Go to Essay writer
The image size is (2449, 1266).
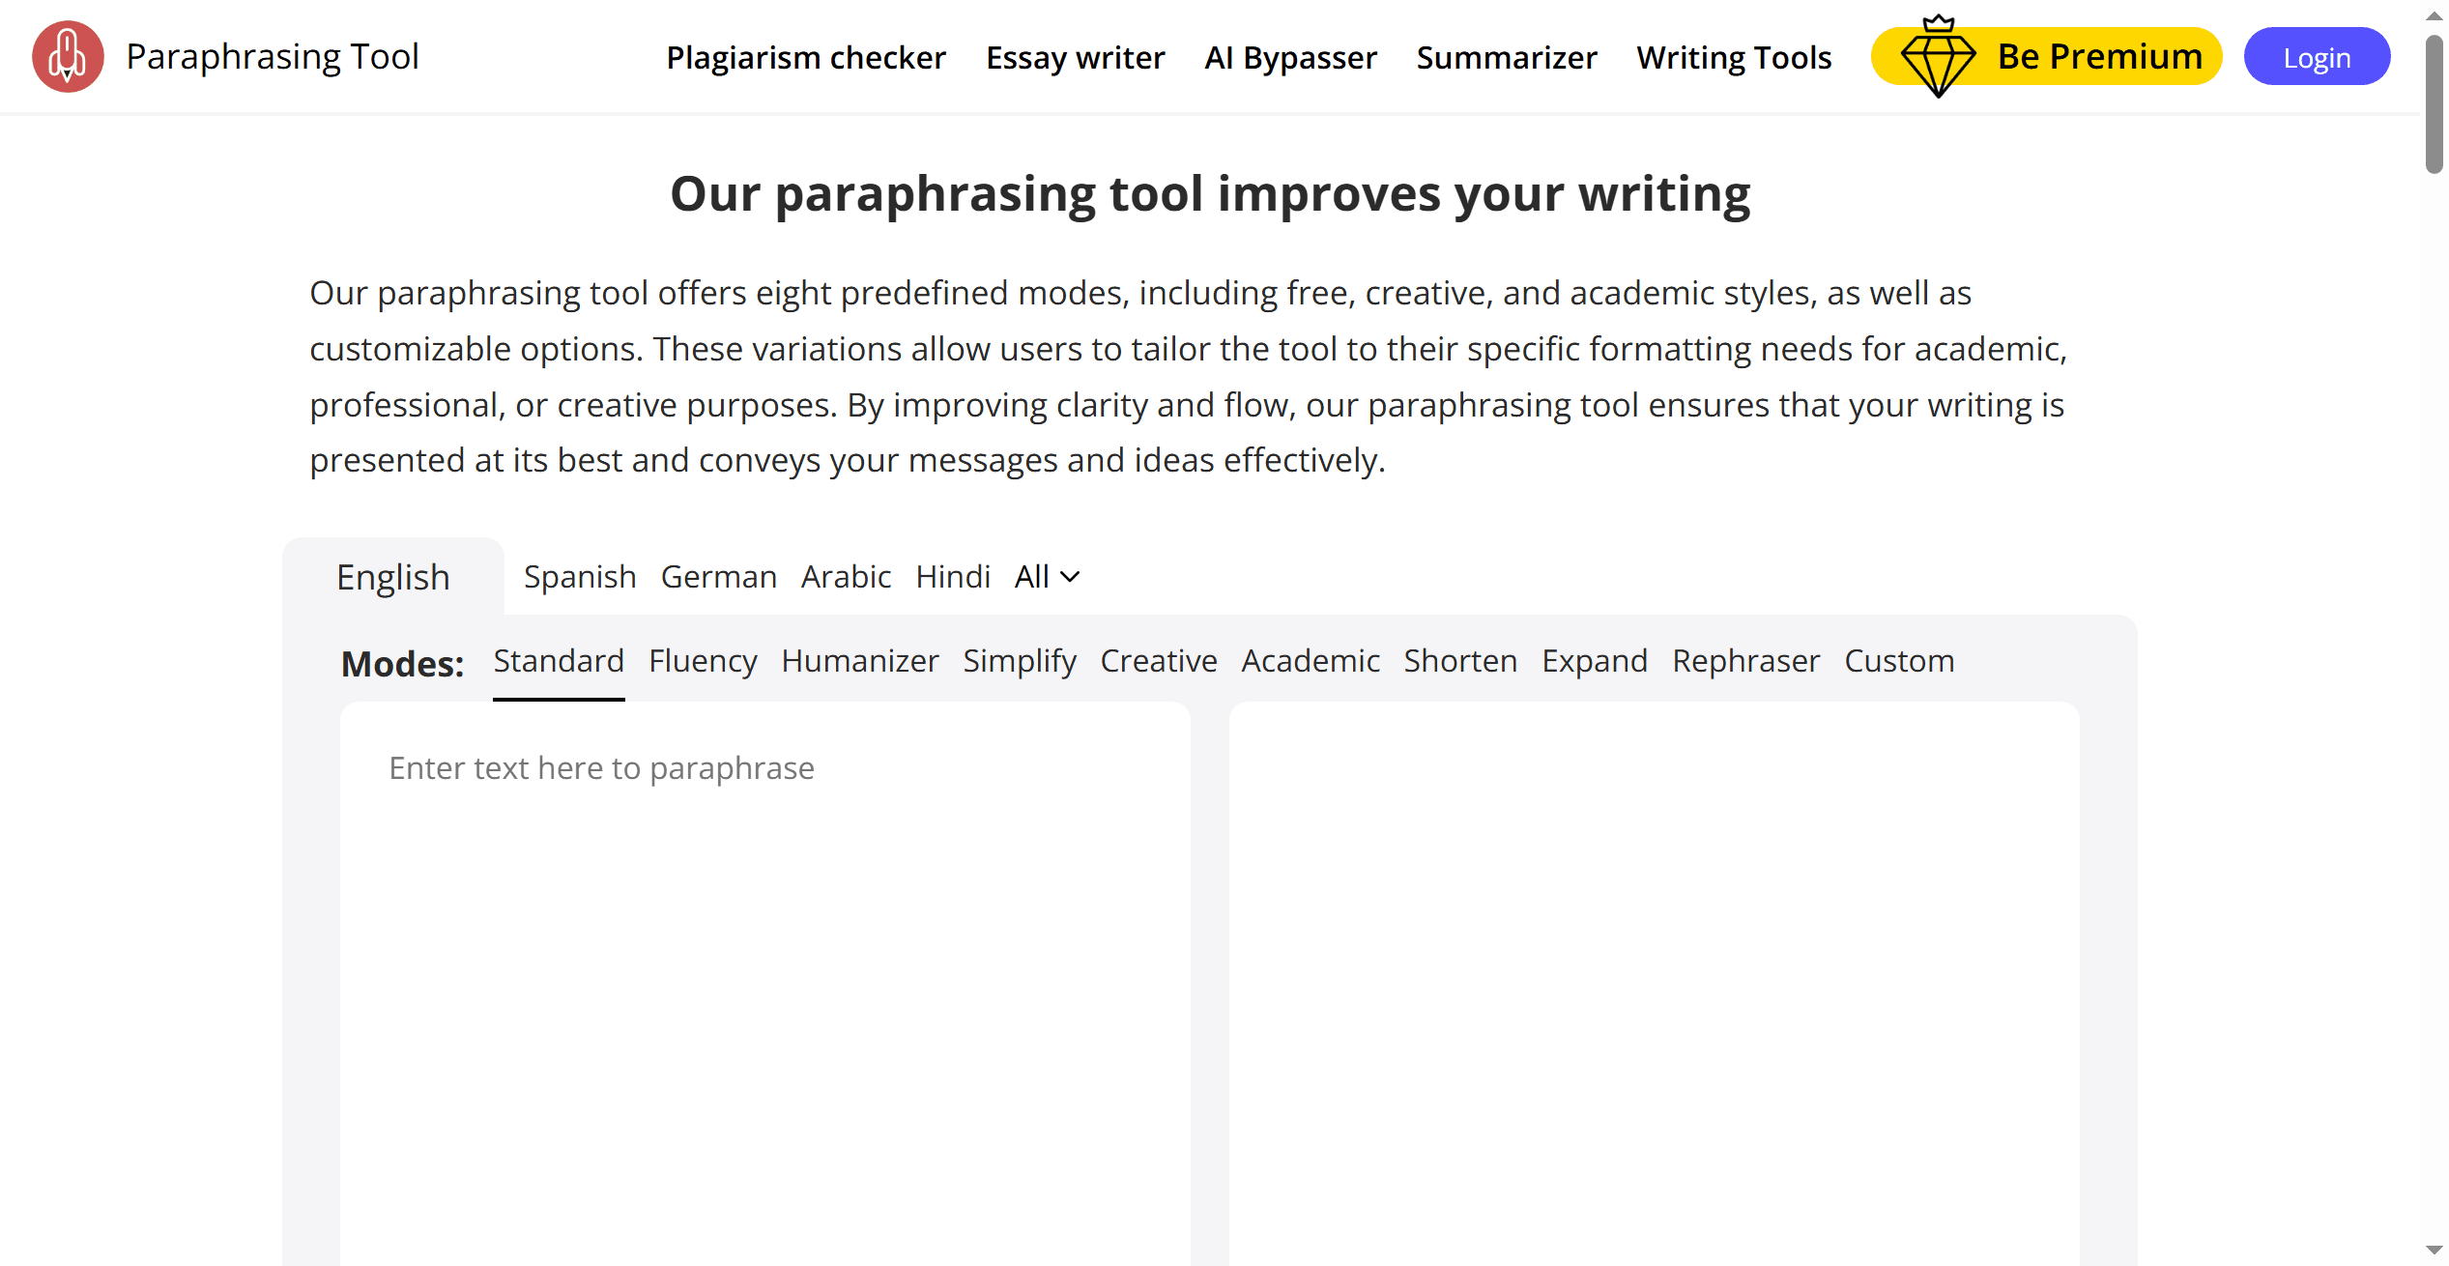(x=1075, y=58)
